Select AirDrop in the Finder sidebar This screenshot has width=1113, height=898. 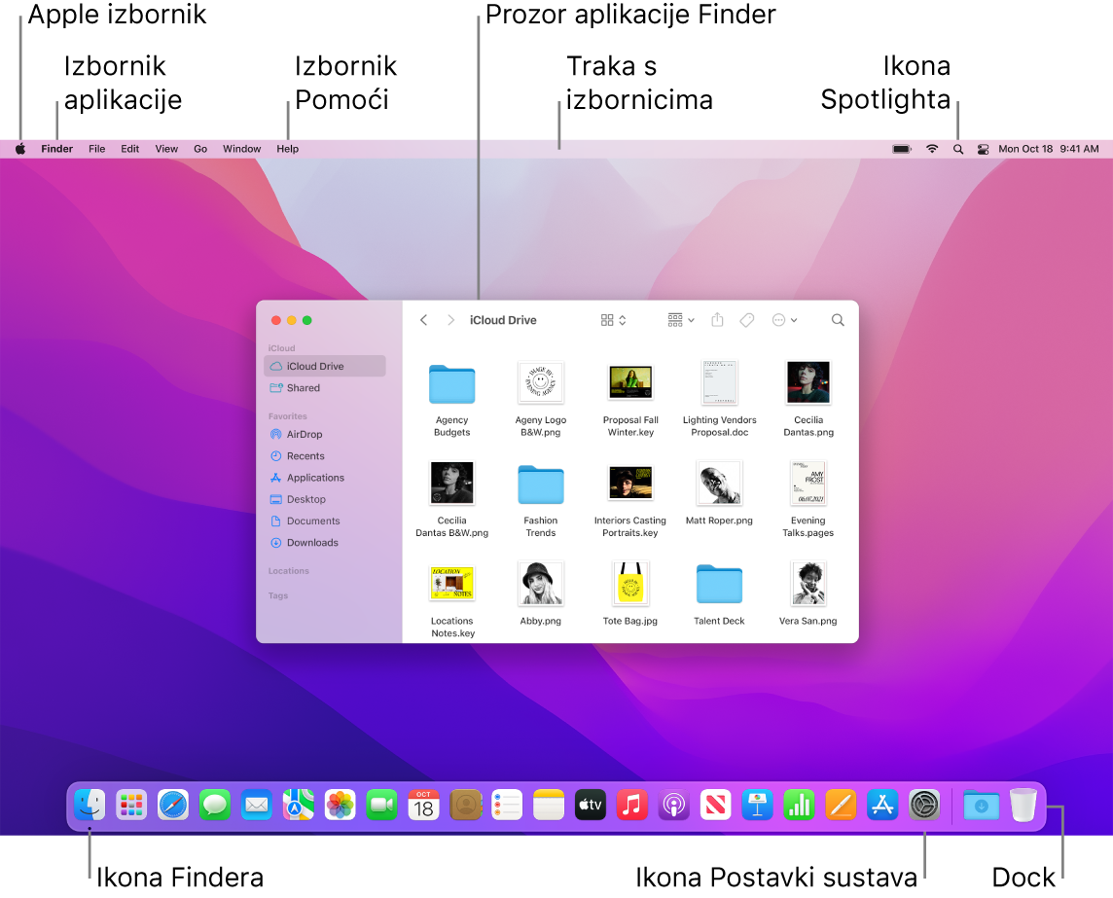(305, 434)
